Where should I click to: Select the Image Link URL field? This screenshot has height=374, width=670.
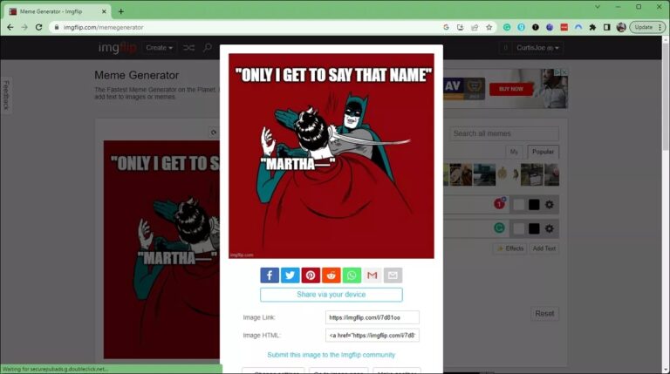tap(373, 317)
